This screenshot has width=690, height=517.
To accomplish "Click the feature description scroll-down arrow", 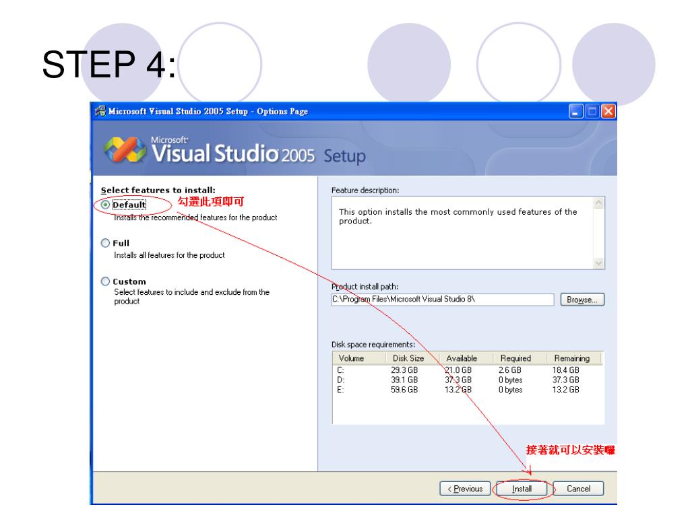I will click(x=598, y=263).
